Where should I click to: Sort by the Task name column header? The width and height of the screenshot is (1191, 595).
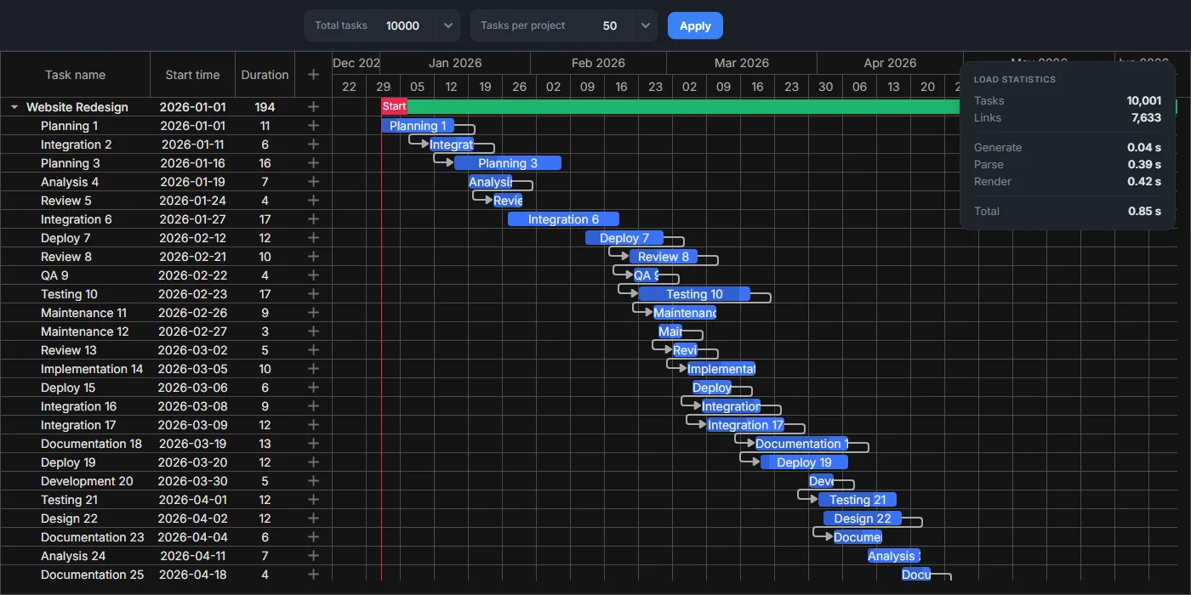point(76,75)
